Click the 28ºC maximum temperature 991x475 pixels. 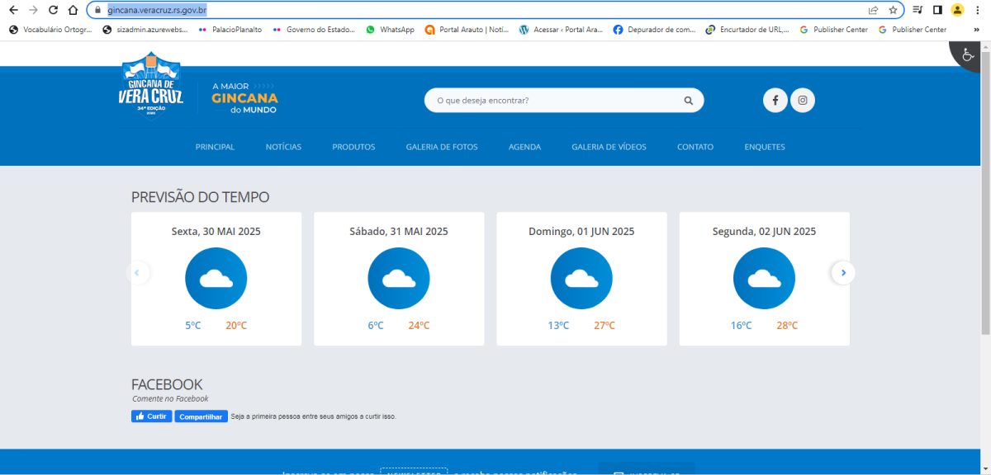787,326
